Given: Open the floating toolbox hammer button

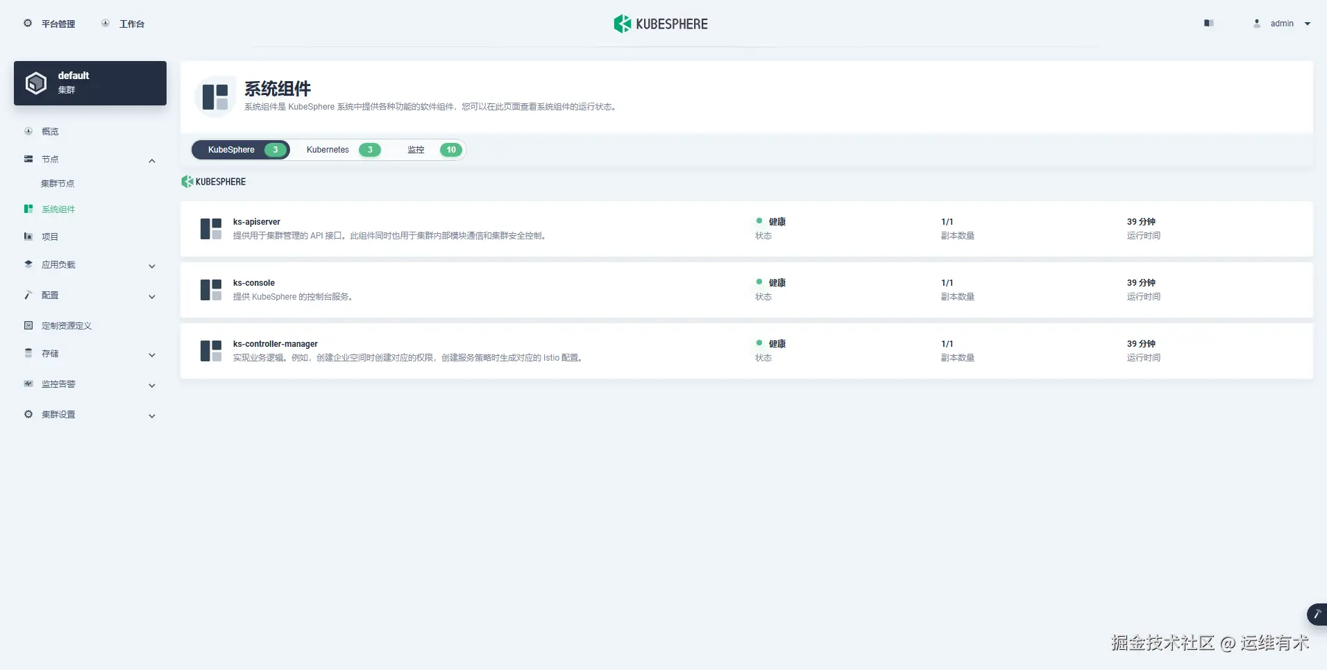Looking at the screenshot, I should point(1317,615).
